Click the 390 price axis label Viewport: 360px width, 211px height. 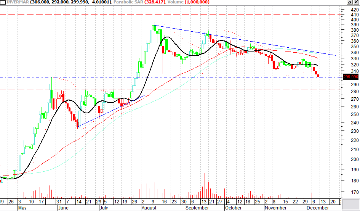click(355, 24)
